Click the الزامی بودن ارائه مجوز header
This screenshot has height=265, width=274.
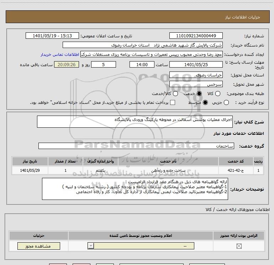(x=239, y=235)
